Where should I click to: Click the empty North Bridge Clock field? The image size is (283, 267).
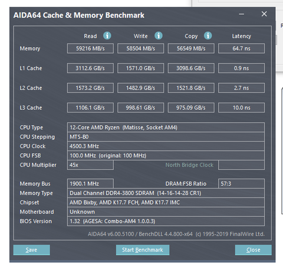click(x=241, y=165)
